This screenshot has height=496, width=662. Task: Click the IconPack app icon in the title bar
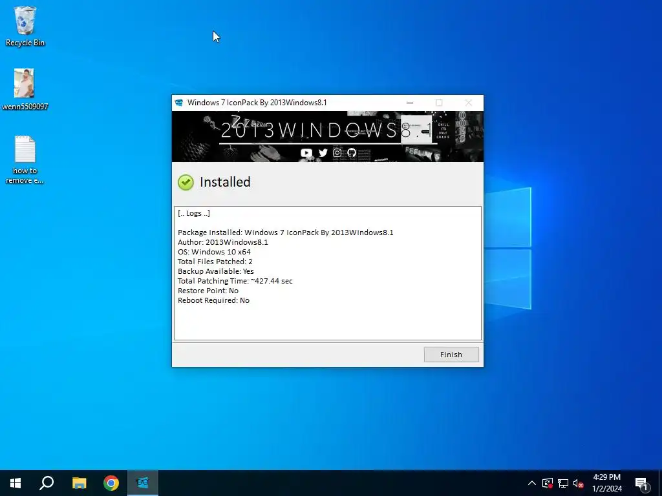point(179,103)
